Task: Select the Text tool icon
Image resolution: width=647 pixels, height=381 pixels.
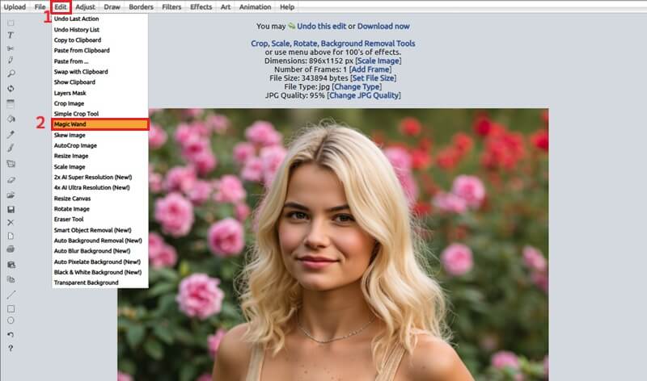Action: (x=11, y=36)
